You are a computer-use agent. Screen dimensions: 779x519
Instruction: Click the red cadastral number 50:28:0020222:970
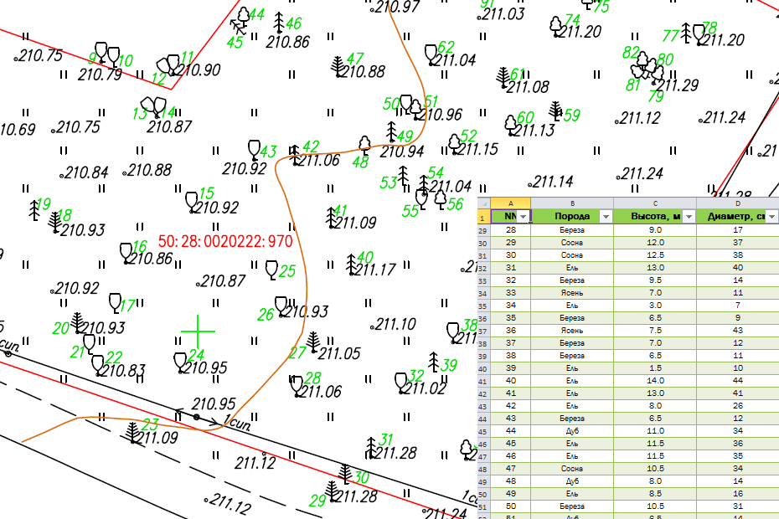pos(224,241)
